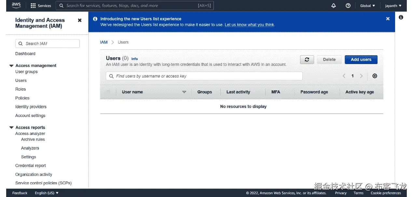Image resolution: width=413 pixels, height=197 pixels.
Task: Click the Password age column header
Action: pos(314,92)
